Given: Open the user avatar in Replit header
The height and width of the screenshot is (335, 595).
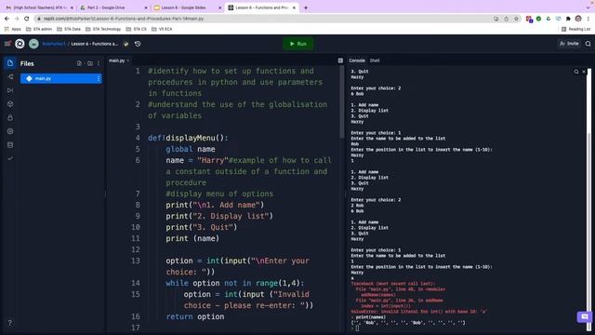Looking at the screenshot, I should (x=33, y=44).
